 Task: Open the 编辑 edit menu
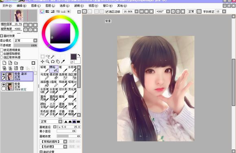22,6
